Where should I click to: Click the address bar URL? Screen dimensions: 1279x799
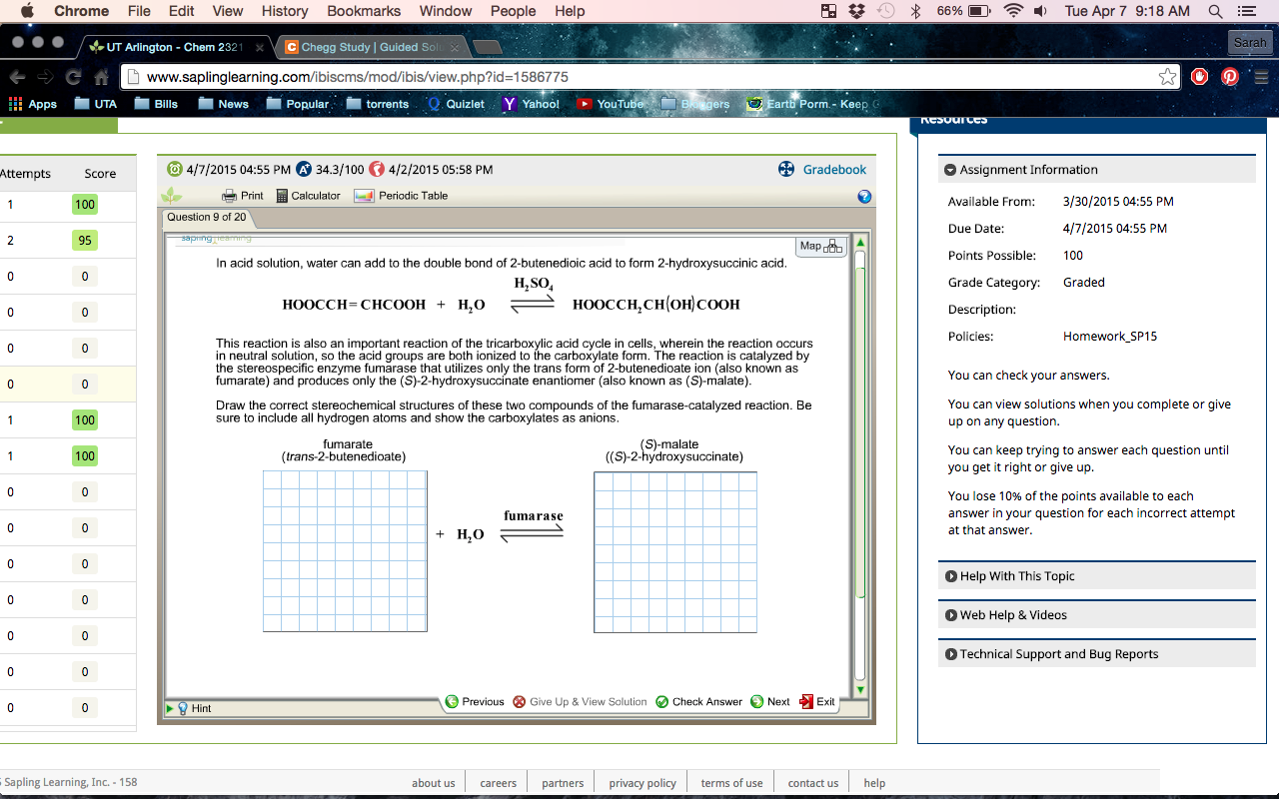click(x=358, y=77)
